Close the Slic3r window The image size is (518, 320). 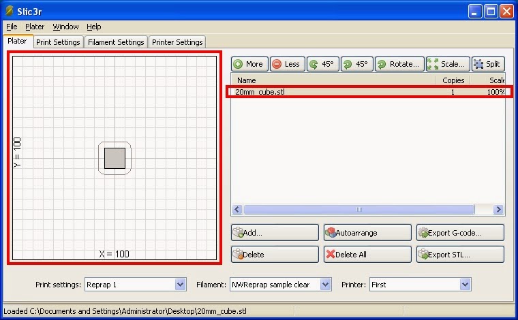(506, 12)
